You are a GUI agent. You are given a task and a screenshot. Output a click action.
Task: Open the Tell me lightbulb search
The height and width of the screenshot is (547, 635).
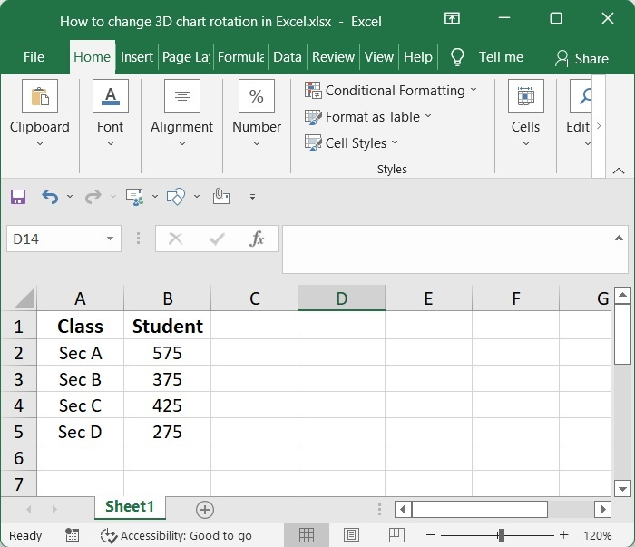click(458, 57)
